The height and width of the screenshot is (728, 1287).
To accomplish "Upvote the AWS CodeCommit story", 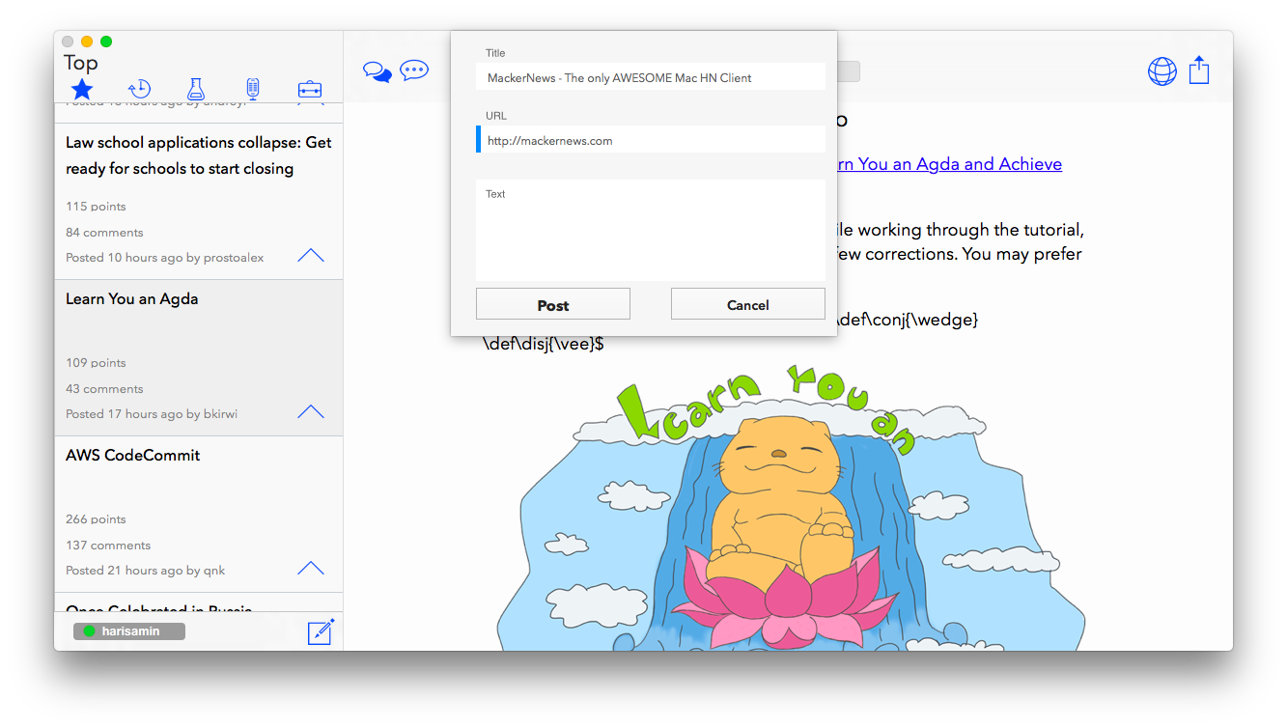I will click(311, 569).
